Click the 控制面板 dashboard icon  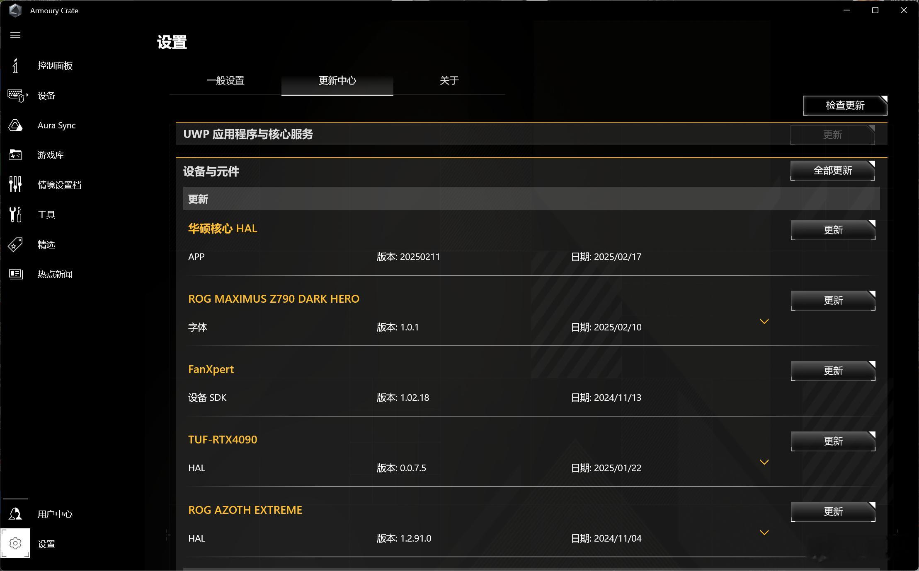point(15,65)
